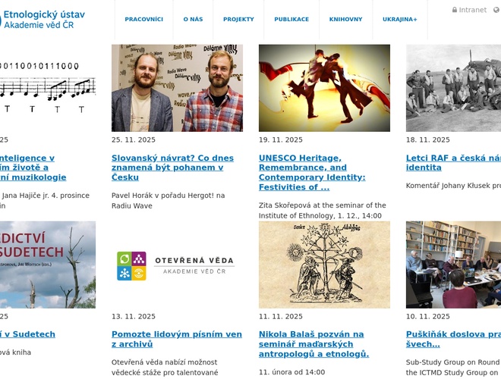Open the UNESCO Heritage seminar link
This screenshot has width=501, height=379.
(x=312, y=172)
